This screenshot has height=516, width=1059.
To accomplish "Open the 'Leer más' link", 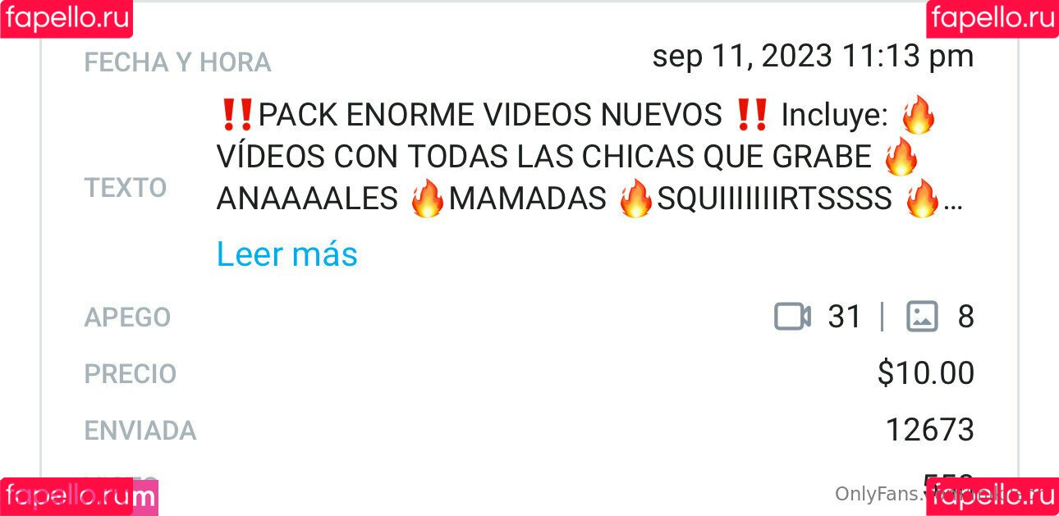I will pos(287,254).
